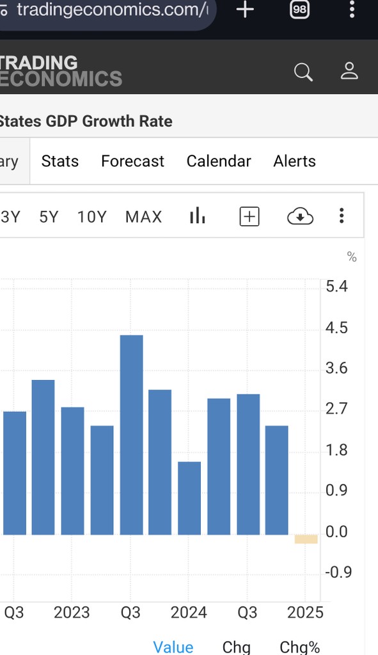The width and height of the screenshot is (378, 655).
Task: Select the MAX chart range
Action: tap(143, 217)
